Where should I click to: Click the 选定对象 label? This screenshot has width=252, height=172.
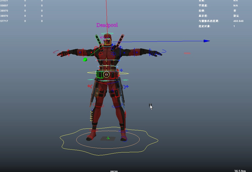204,26
